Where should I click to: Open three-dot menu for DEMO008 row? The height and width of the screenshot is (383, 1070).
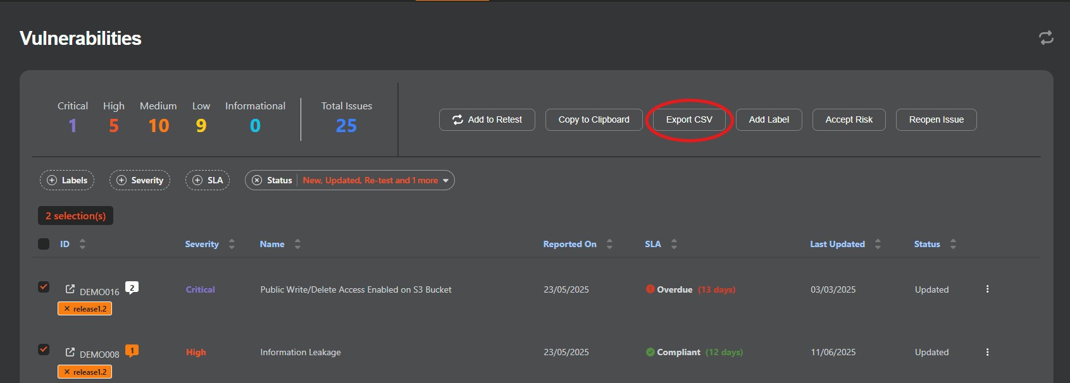pyautogui.click(x=987, y=352)
